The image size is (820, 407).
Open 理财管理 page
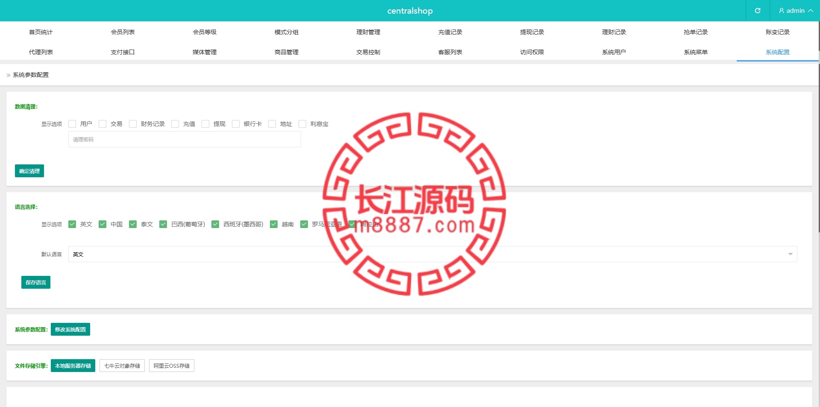(369, 32)
